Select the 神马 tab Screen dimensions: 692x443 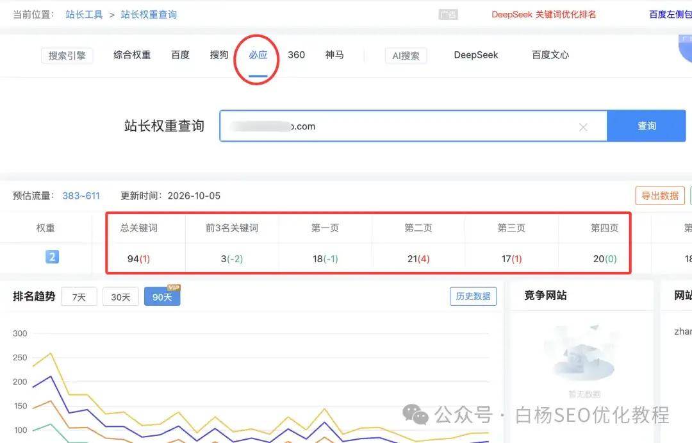[334, 54]
